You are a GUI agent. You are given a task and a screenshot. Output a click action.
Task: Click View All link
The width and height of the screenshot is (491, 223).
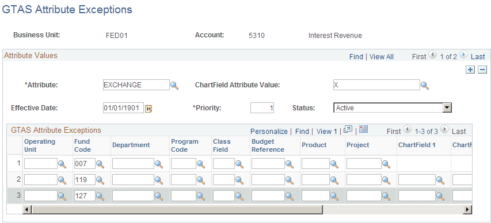[382, 57]
